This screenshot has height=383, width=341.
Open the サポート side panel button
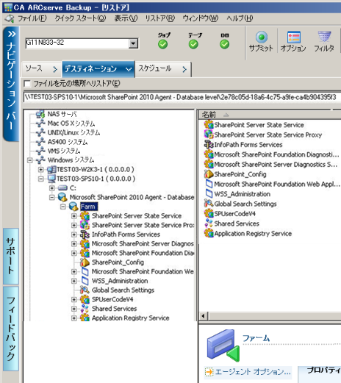[x=11, y=256]
